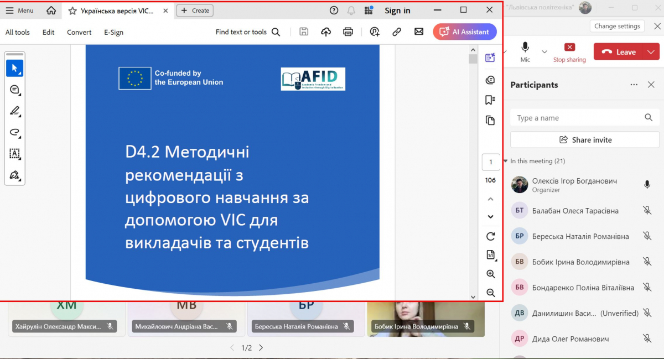Open the Bookmarks panel

point(490,100)
